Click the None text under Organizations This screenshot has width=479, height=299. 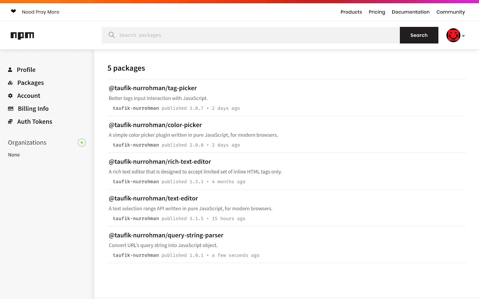pos(14,155)
